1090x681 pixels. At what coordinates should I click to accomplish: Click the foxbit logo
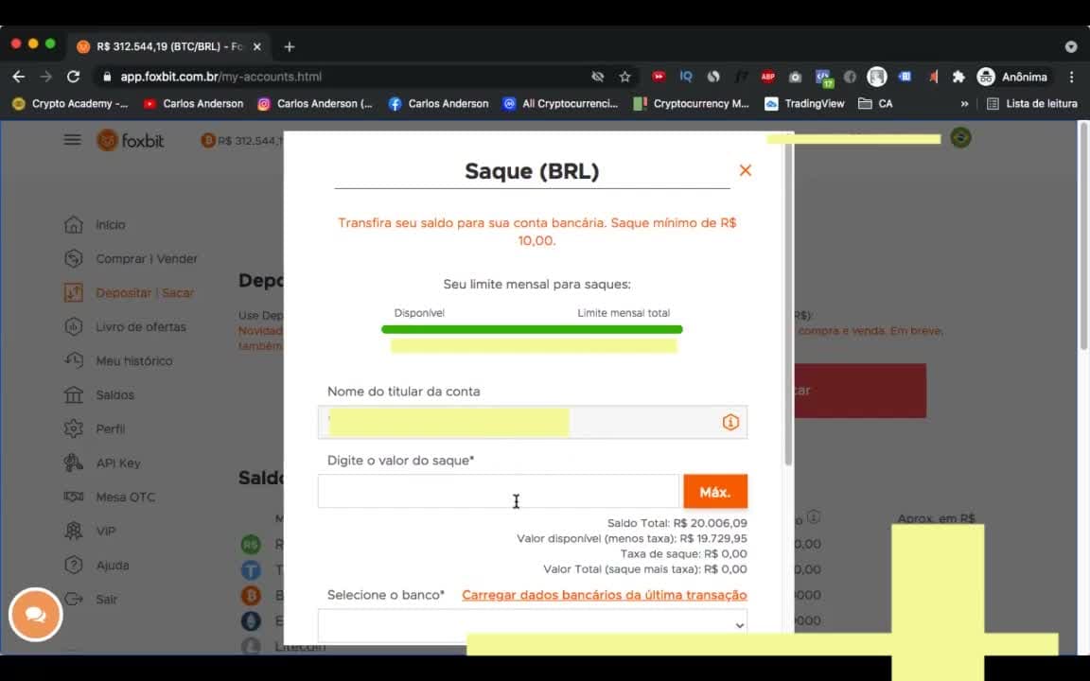[130, 140]
